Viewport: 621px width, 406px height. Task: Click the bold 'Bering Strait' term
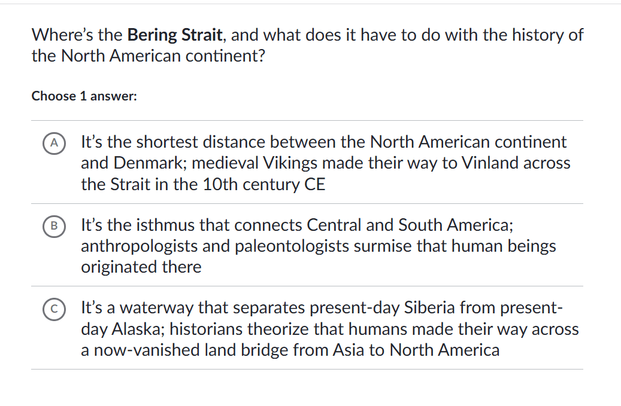175,35
